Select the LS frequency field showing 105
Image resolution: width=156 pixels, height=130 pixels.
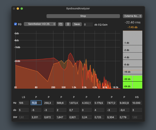pyautogui.click(x=23, y=103)
